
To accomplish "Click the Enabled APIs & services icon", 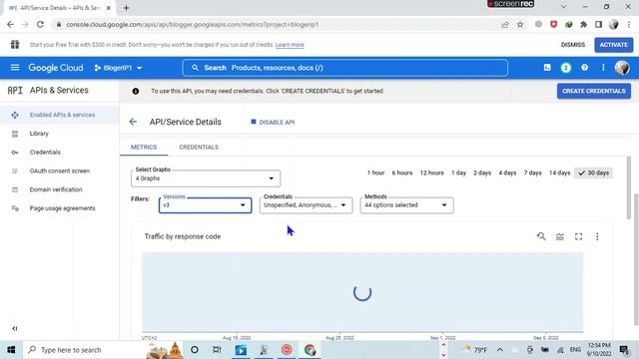I will click(x=15, y=115).
